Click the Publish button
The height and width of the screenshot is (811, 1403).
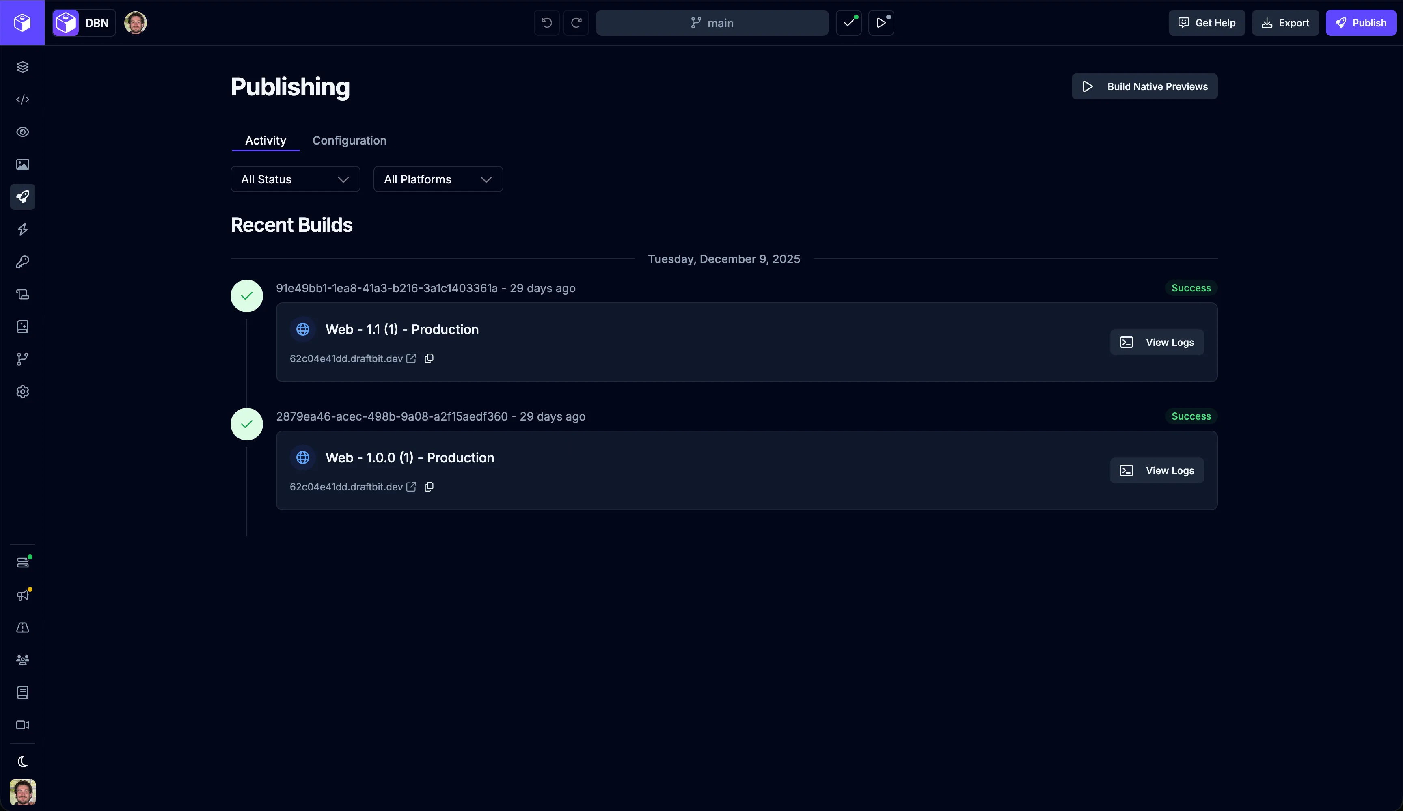click(1360, 23)
